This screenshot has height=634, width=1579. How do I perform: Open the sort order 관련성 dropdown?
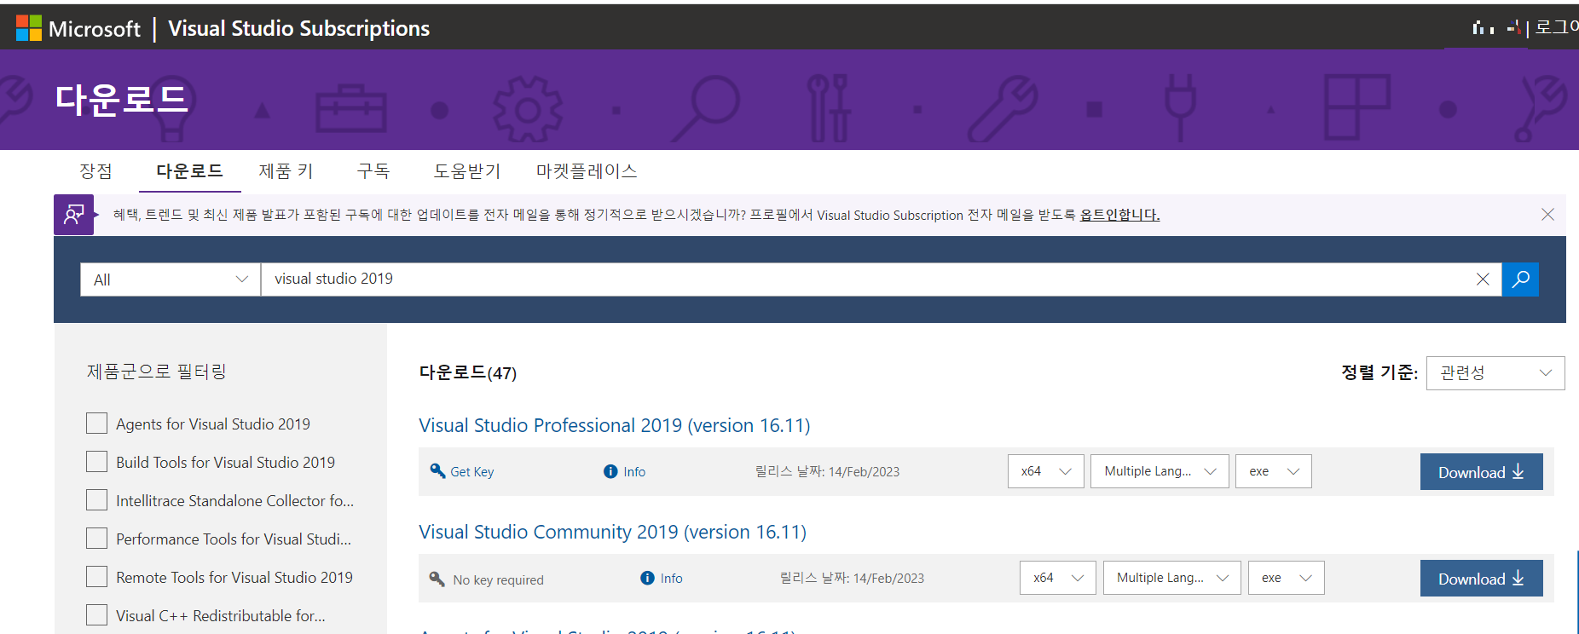pos(1495,373)
